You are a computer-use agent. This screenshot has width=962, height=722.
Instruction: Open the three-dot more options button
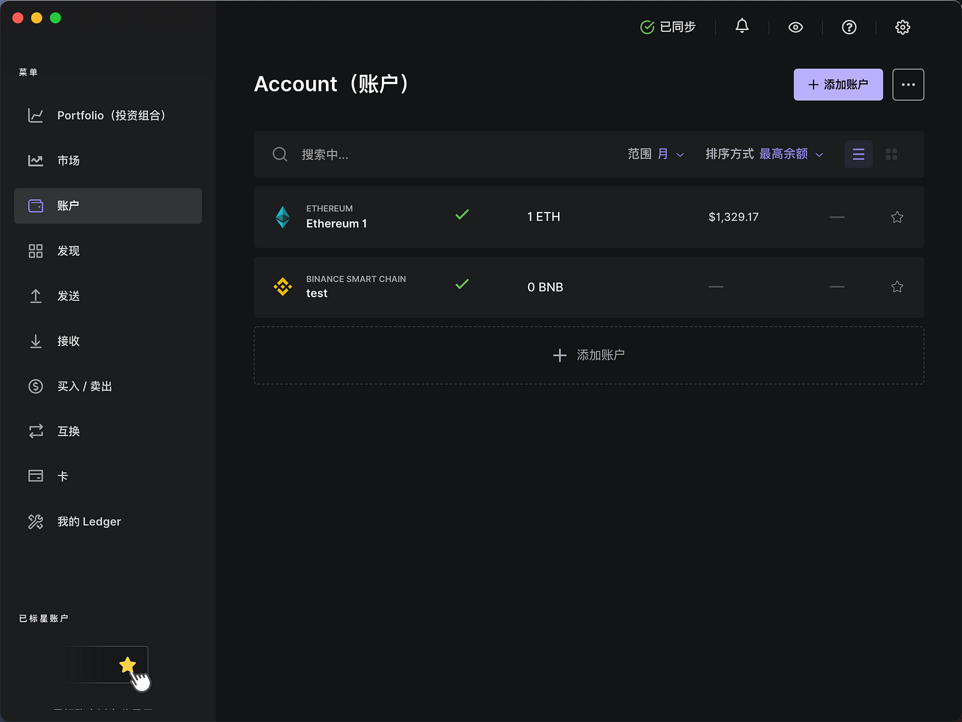(x=908, y=84)
